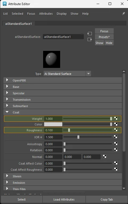This screenshot has width=128, height=204.
Task: Open the Display menu
Action: point(61,14)
